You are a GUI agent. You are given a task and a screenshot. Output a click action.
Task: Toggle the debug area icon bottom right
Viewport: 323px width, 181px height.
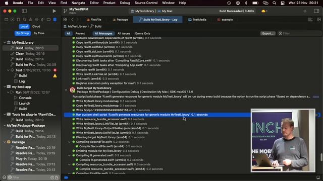coord(318,177)
